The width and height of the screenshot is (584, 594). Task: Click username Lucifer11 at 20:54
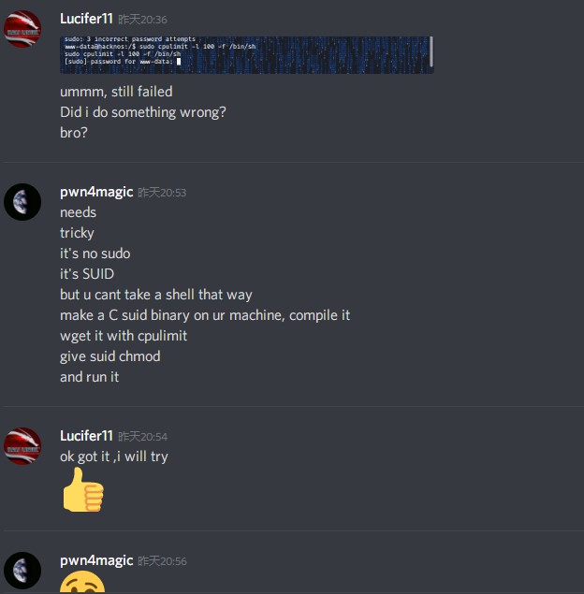click(86, 436)
